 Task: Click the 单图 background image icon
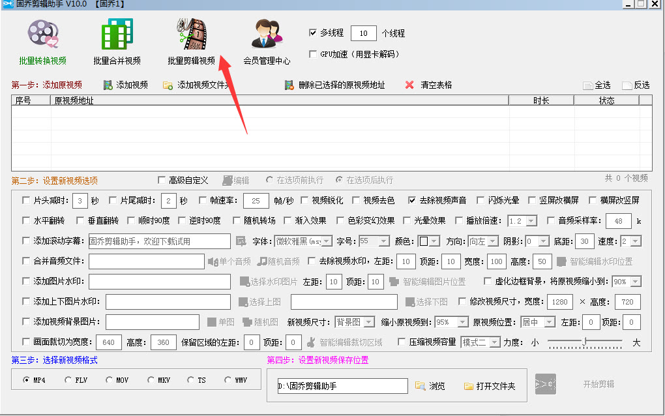tap(212, 322)
